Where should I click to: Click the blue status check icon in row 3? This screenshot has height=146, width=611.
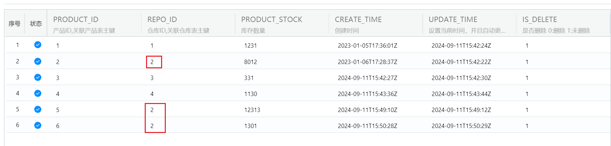pos(38,77)
